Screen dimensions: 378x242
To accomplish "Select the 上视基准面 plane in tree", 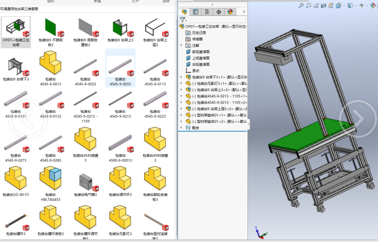I will (197, 58).
